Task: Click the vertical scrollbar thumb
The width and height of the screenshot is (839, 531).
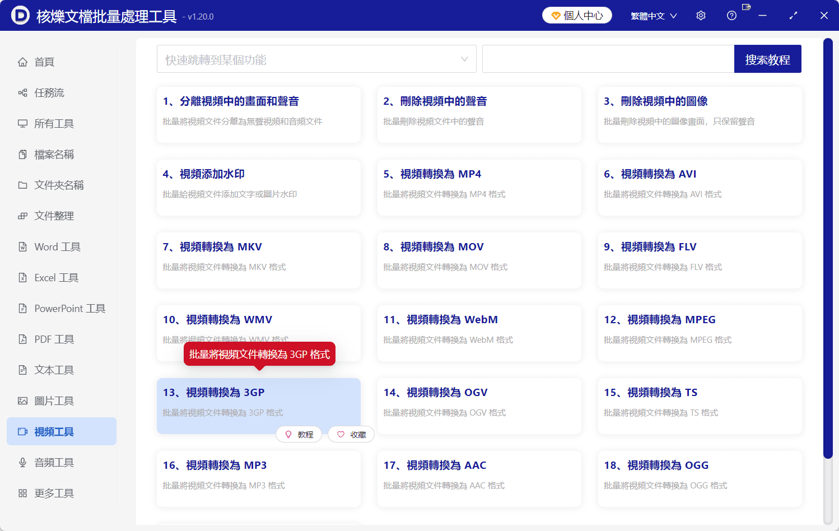Action: (828, 249)
